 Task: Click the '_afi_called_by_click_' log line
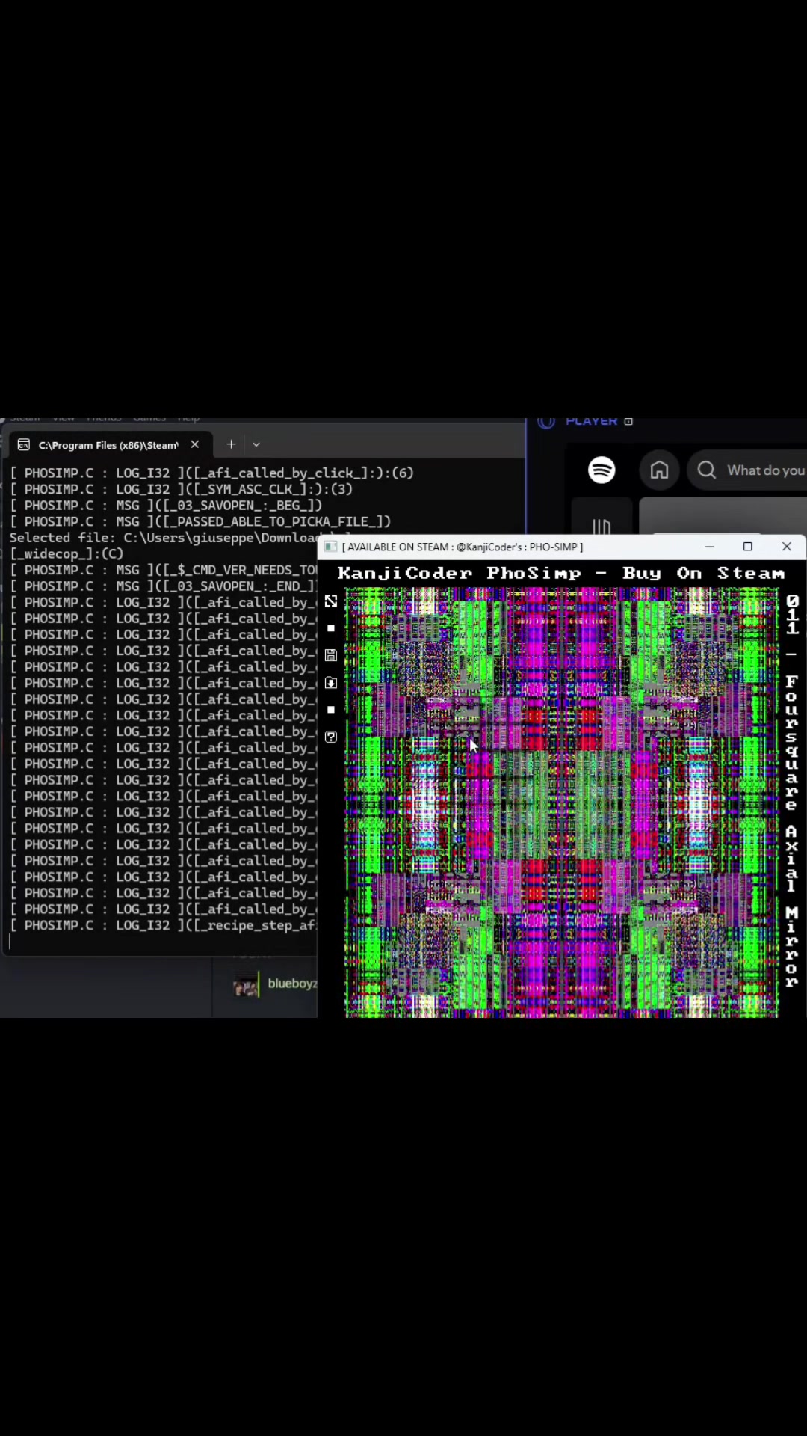[211, 473]
